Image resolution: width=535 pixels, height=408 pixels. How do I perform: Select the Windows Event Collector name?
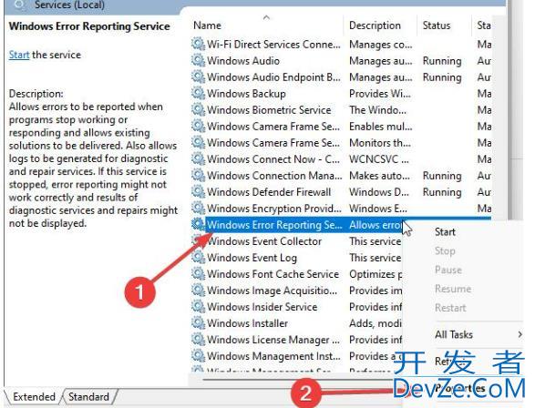tap(264, 241)
